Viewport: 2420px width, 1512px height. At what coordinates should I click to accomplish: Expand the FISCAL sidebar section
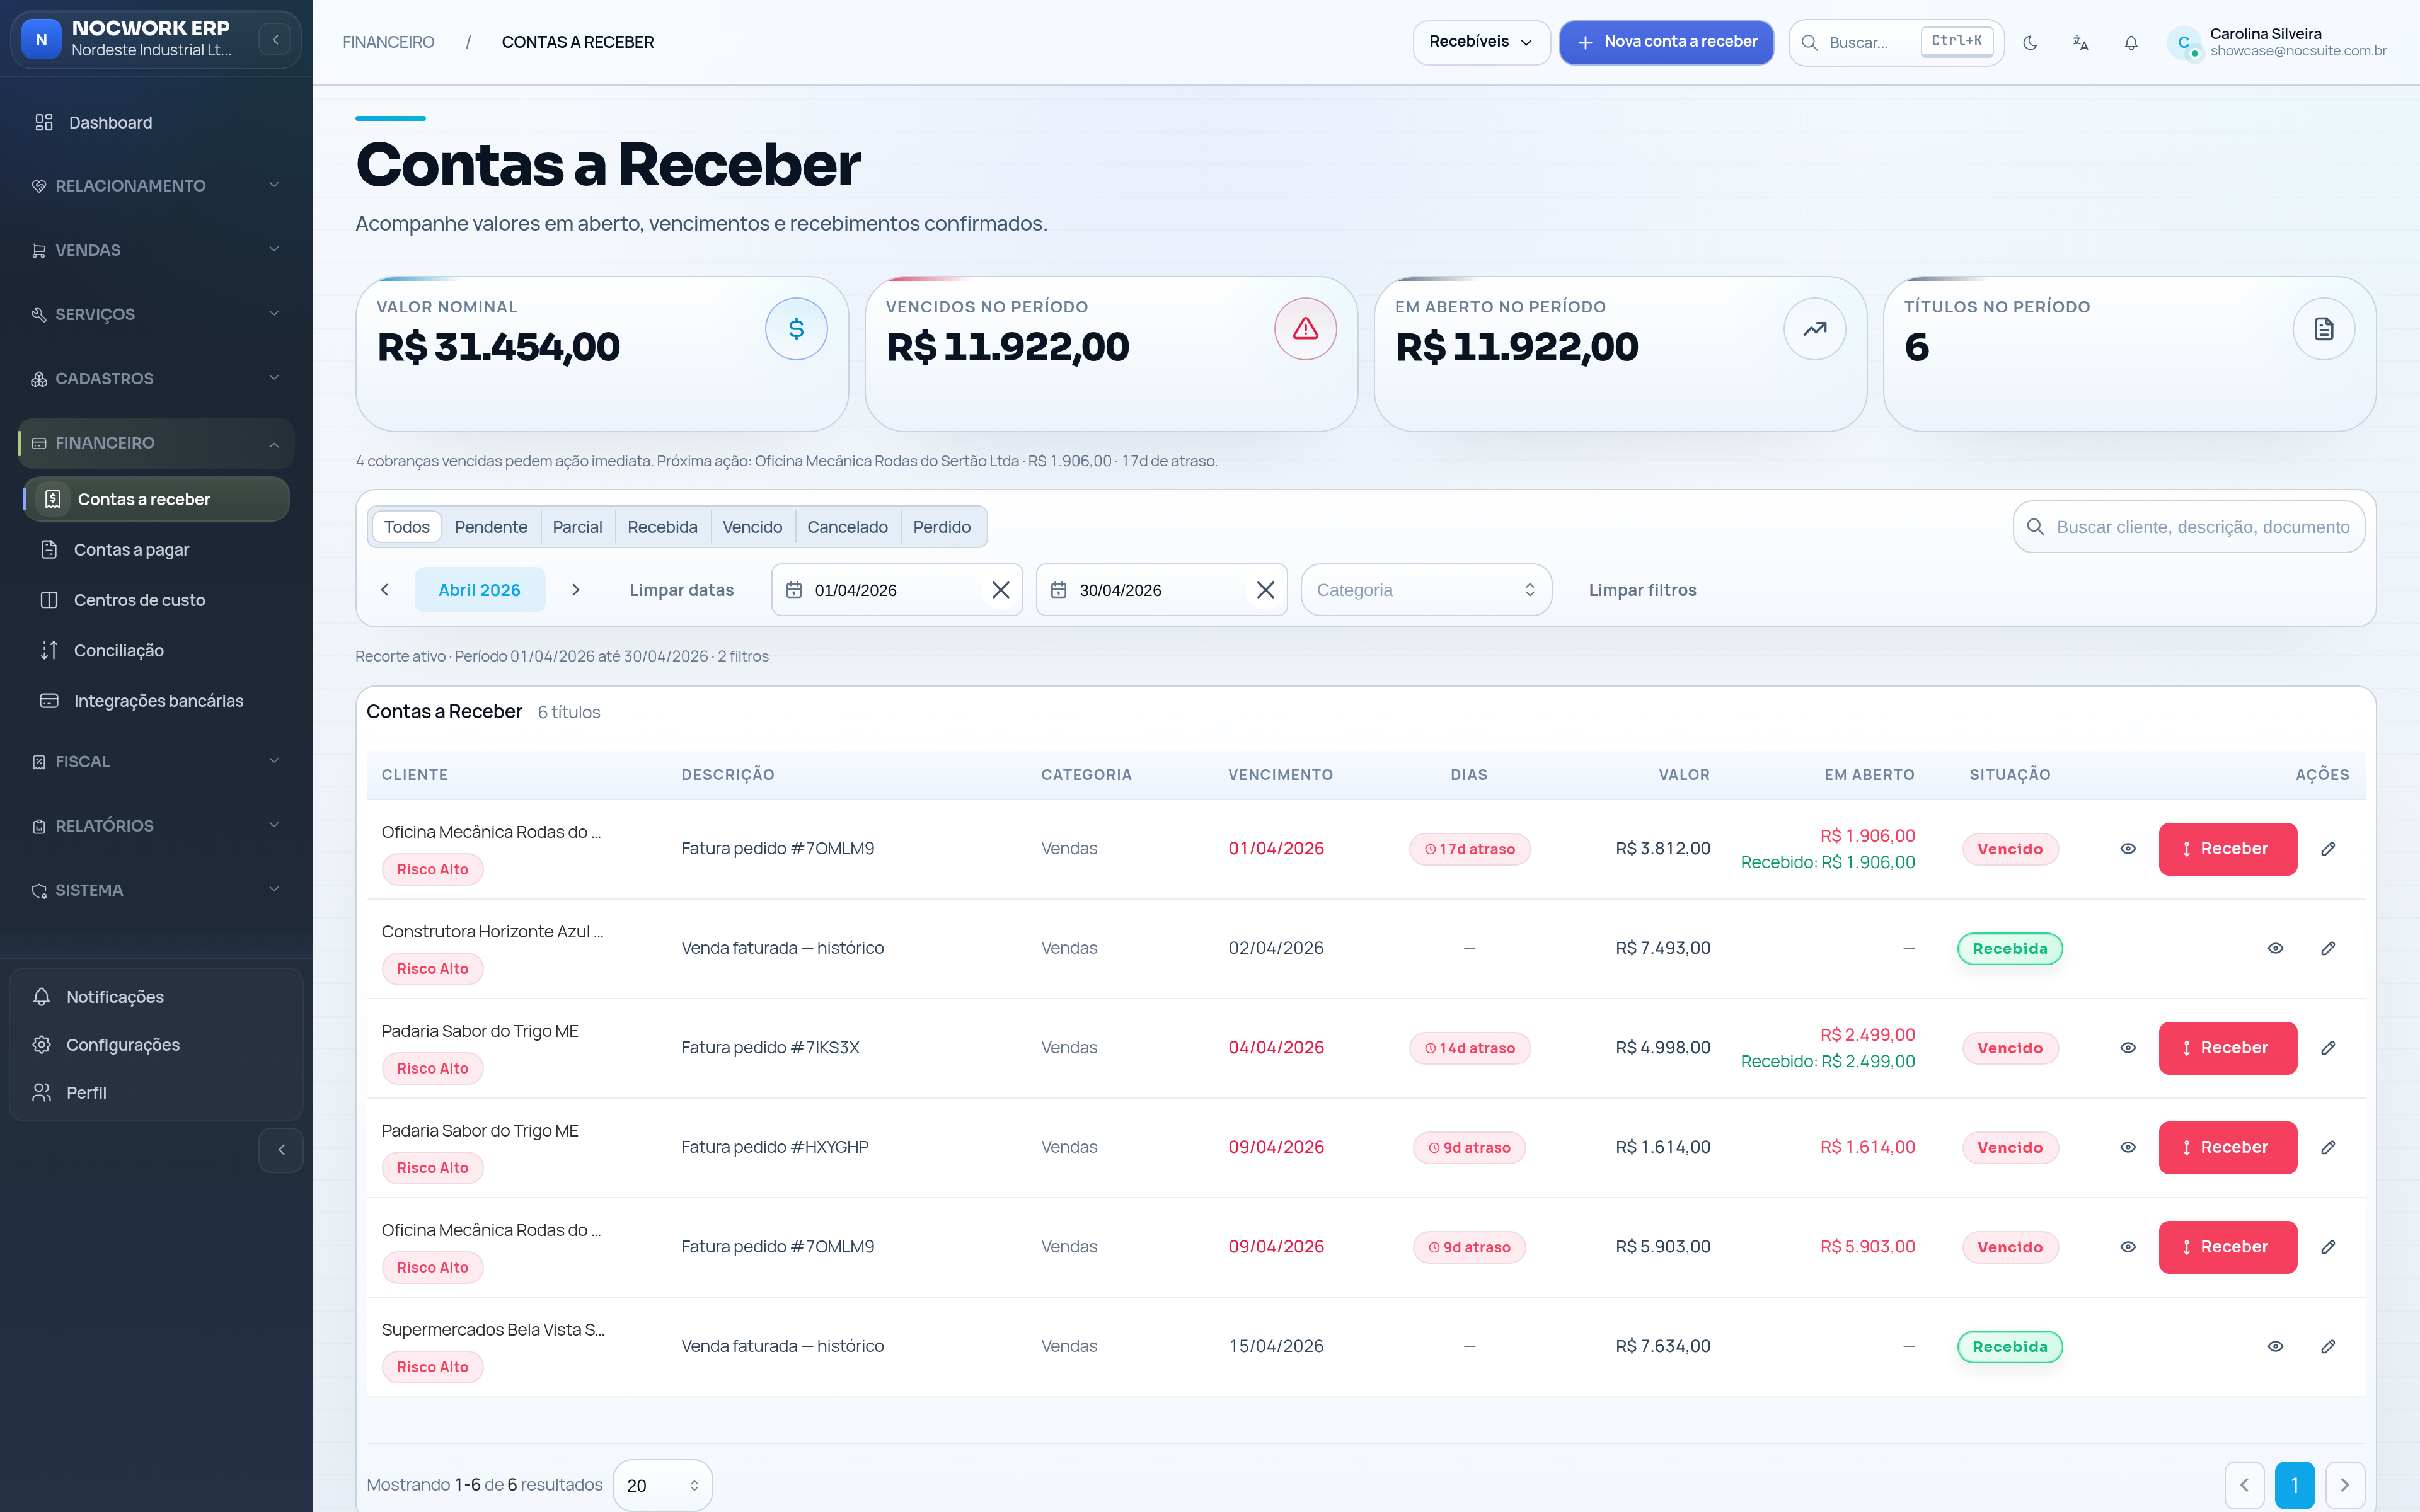(156, 762)
